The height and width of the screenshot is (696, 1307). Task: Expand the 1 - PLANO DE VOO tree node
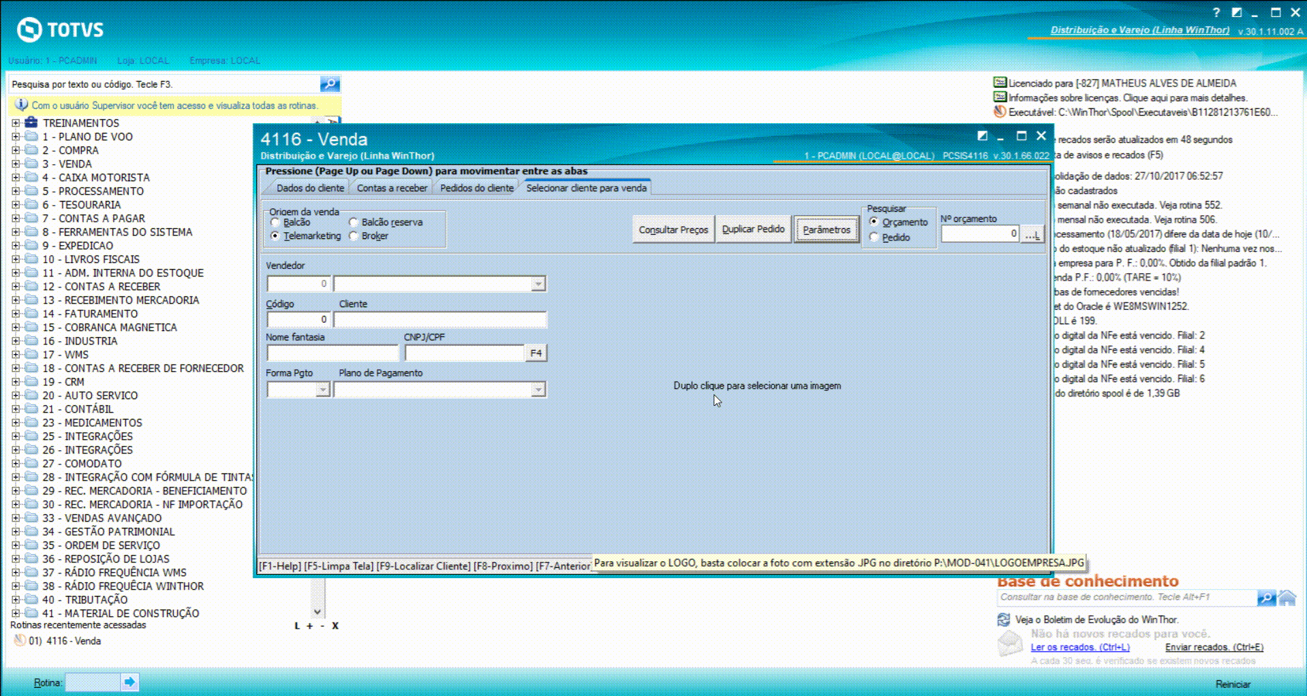point(16,136)
